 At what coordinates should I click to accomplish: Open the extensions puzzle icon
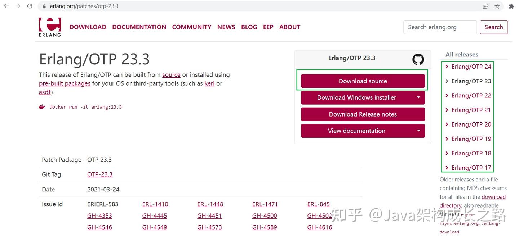tap(511, 6)
